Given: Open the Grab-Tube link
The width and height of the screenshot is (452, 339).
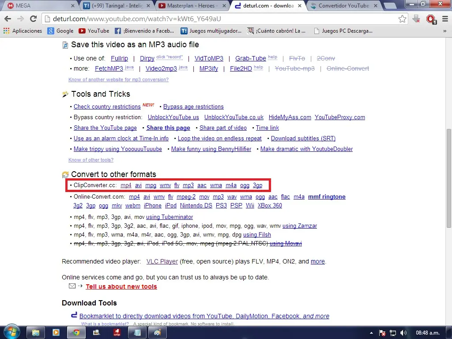Looking at the screenshot, I should tap(251, 58).
